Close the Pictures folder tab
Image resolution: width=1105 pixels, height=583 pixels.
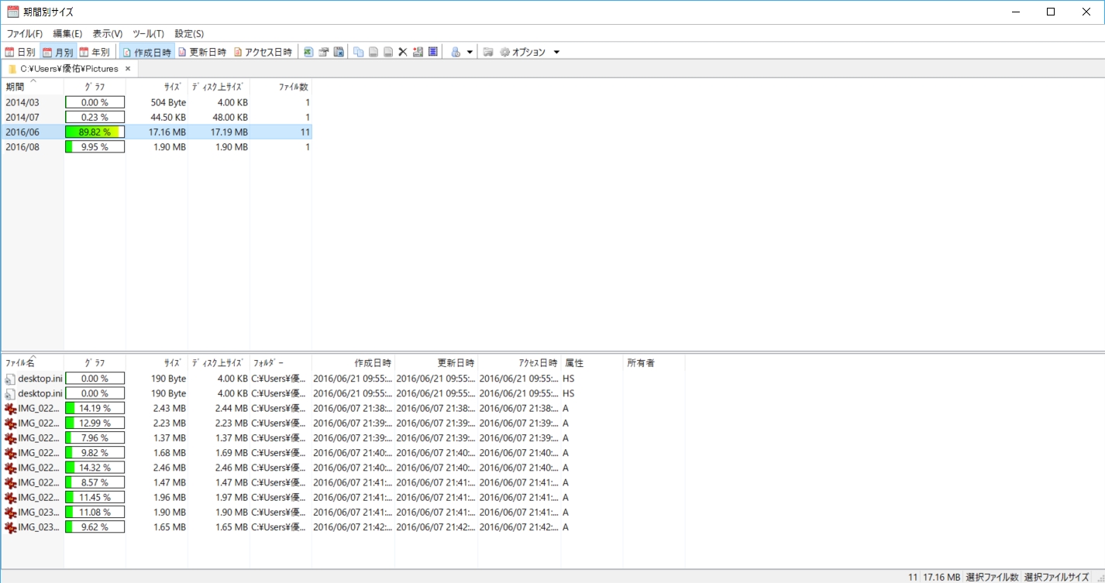tap(128, 69)
